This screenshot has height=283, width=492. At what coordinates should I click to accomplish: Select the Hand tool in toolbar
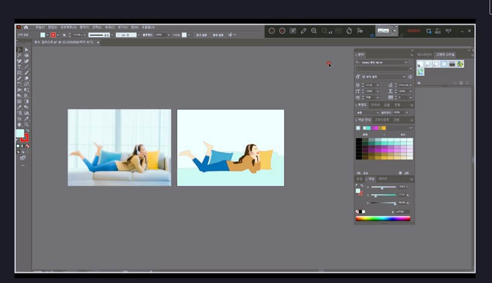tap(19, 125)
